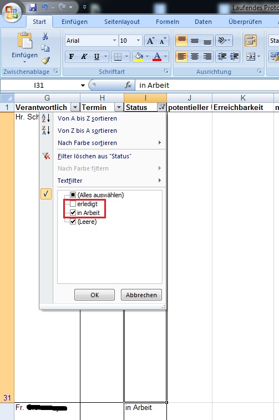This screenshot has height=420, width=279.
Task: Cancel filter with Abbrechen button
Action: tap(141, 295)
